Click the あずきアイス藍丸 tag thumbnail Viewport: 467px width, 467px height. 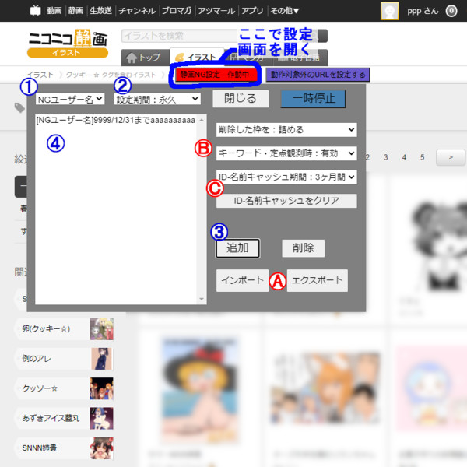(101, 417)
